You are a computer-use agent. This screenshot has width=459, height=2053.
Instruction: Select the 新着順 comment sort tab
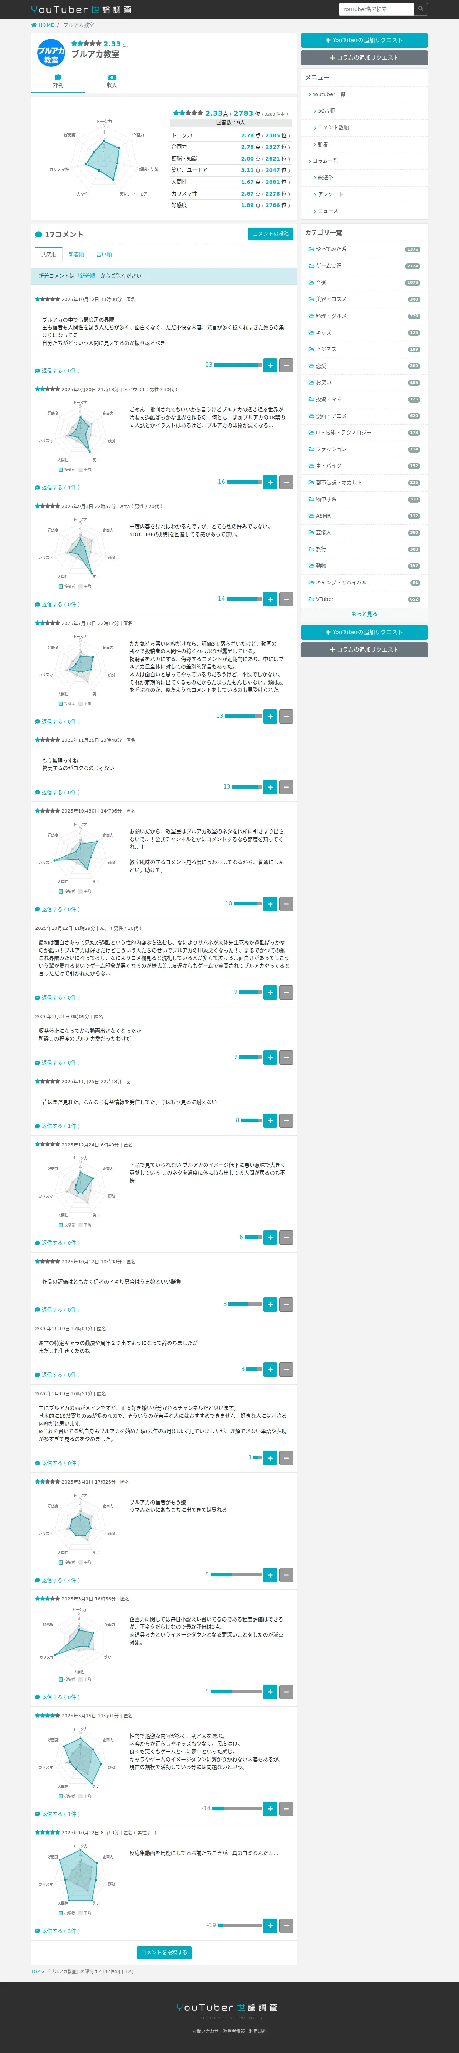(76, 255)
